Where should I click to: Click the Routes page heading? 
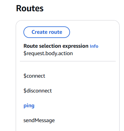(30, 8)
